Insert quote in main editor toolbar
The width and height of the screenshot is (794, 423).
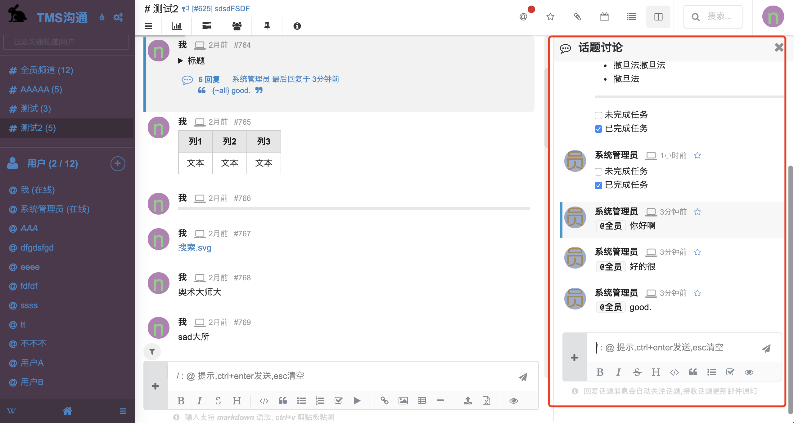(x=282, y=401)
